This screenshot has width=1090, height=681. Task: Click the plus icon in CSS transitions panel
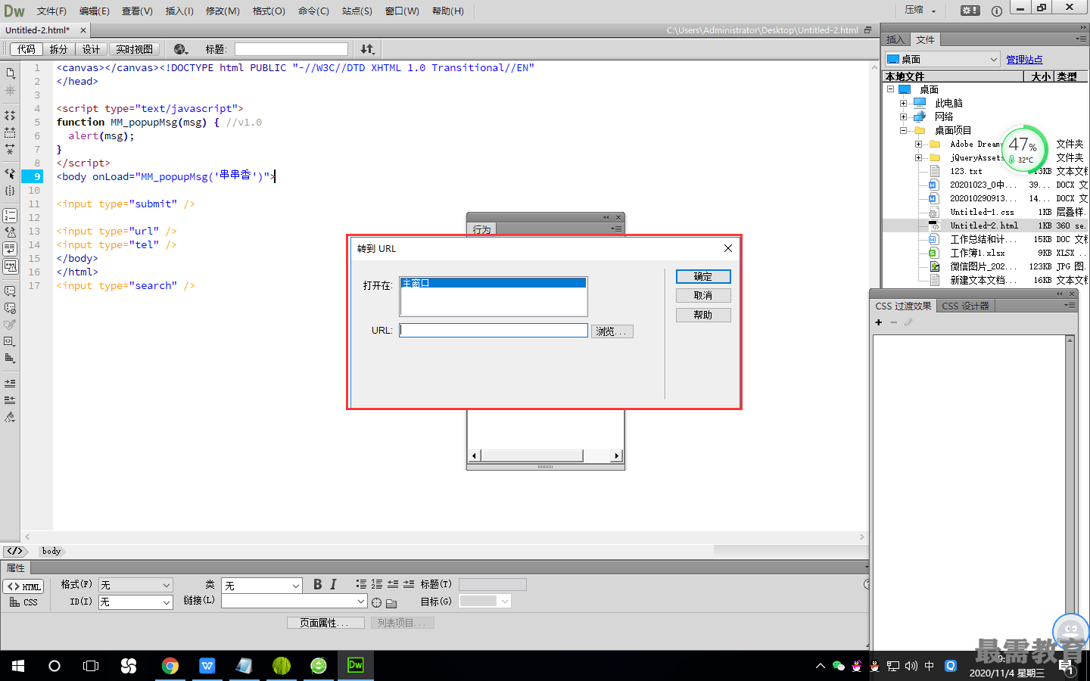[879, 322]
